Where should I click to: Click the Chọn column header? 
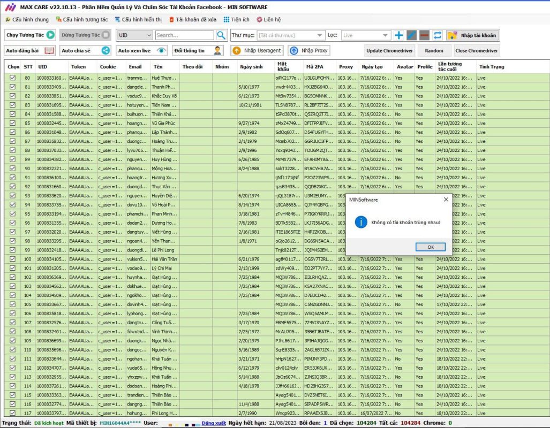[13, 66]
